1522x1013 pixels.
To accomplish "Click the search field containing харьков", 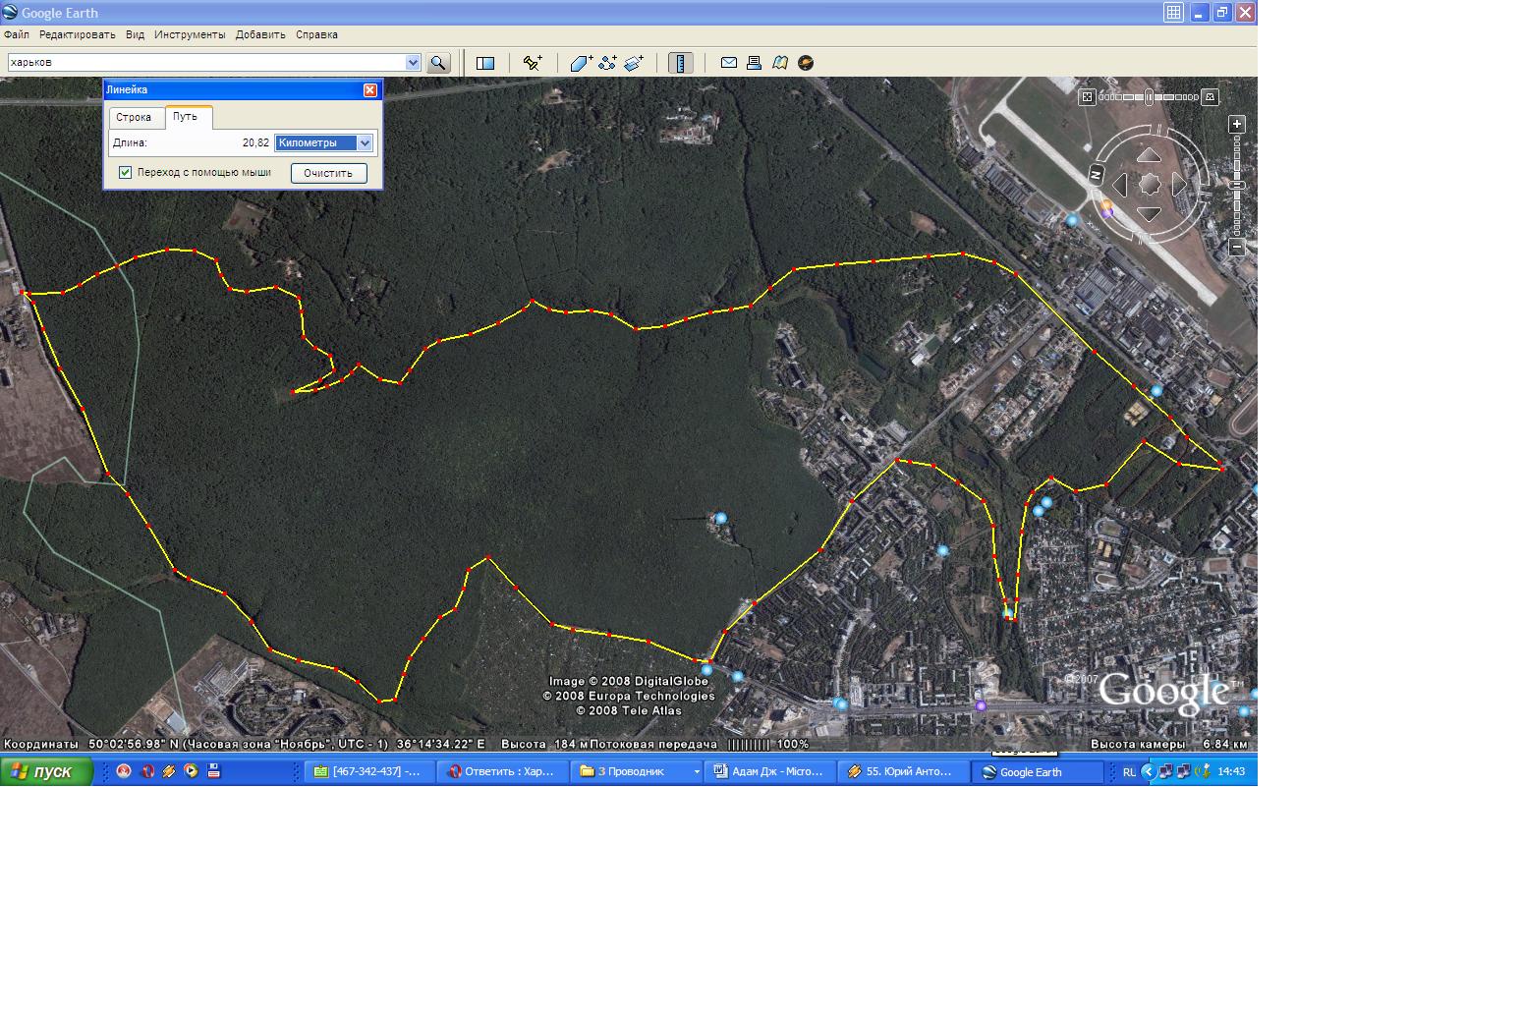I will pos(206,63).
